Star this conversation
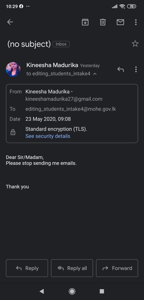This screenshot has width=144, height=300. point(135,44)
